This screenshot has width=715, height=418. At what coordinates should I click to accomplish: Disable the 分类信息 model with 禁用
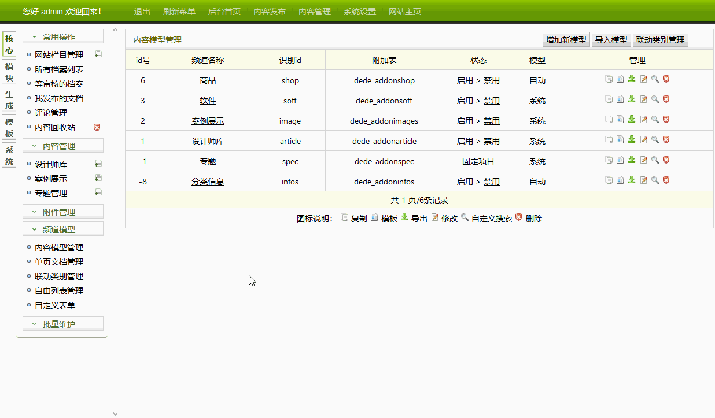[x=491, y=181]
